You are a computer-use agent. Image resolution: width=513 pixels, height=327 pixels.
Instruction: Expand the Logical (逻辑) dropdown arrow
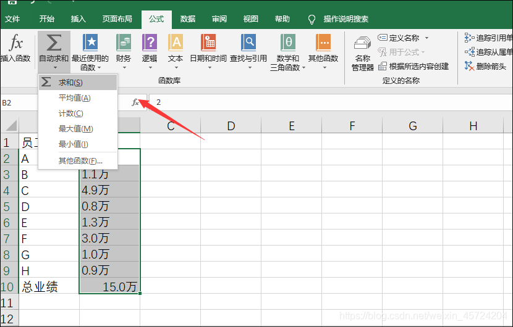pyautogui.click(x=150, y=68)
